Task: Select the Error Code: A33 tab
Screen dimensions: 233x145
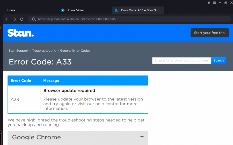Action: [138, 10]
